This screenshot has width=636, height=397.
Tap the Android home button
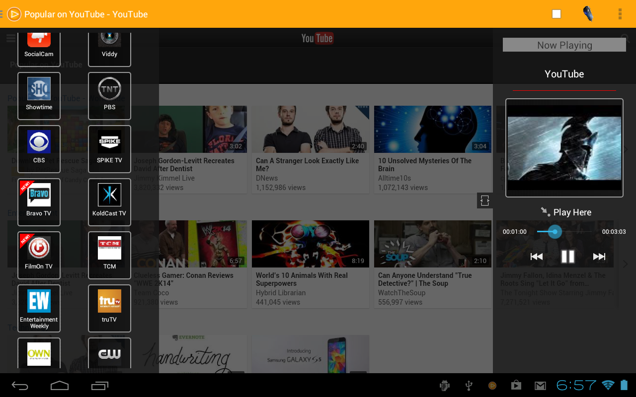[x=60, y=386]
